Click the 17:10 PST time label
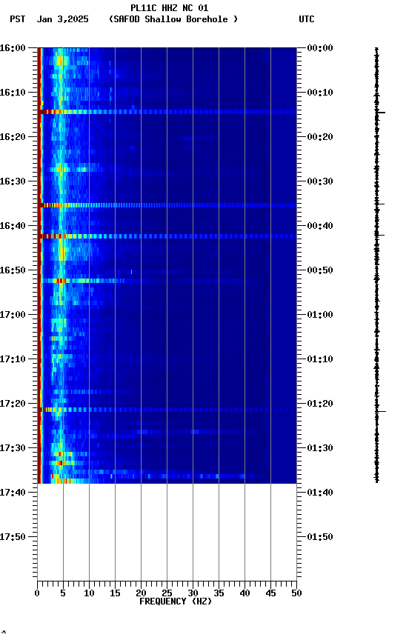Viewport: 409px width, 640px height. (13, 359)
